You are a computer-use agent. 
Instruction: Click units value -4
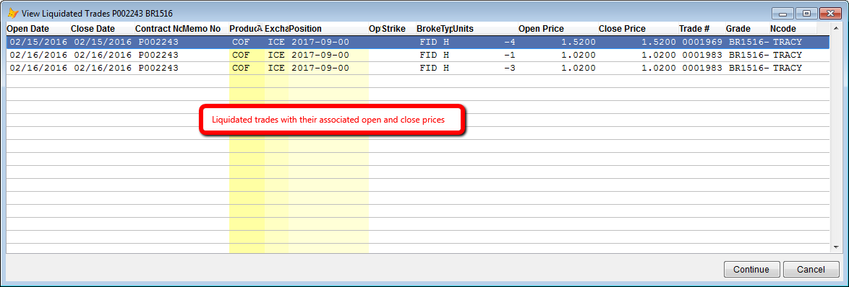click(x=510, y=42)
